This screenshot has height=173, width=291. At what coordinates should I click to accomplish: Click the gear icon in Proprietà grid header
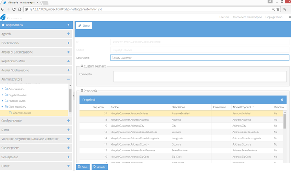(x=282, y=100)
